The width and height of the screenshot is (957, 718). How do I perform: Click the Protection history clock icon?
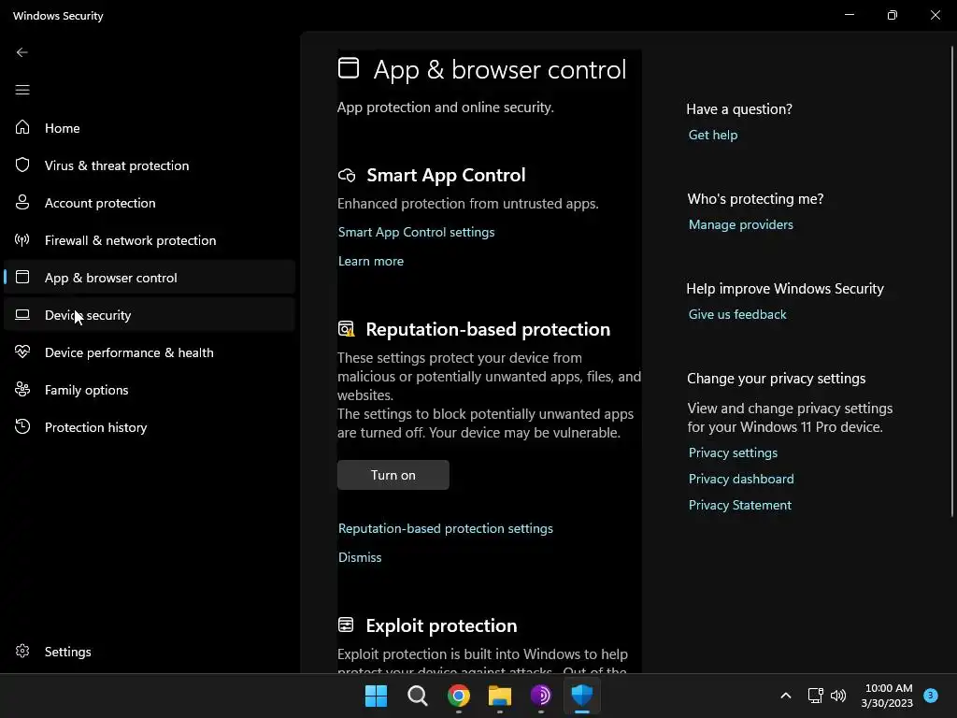click(x=22, y=426)
